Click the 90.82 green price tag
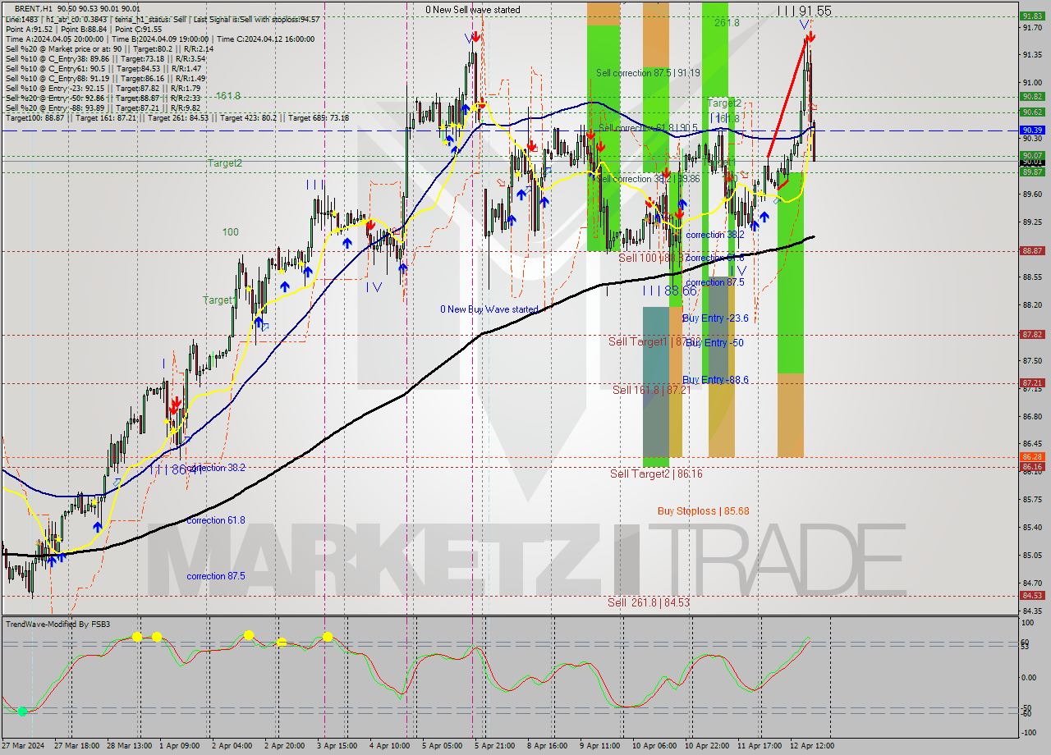 [x=1032, y=96]
